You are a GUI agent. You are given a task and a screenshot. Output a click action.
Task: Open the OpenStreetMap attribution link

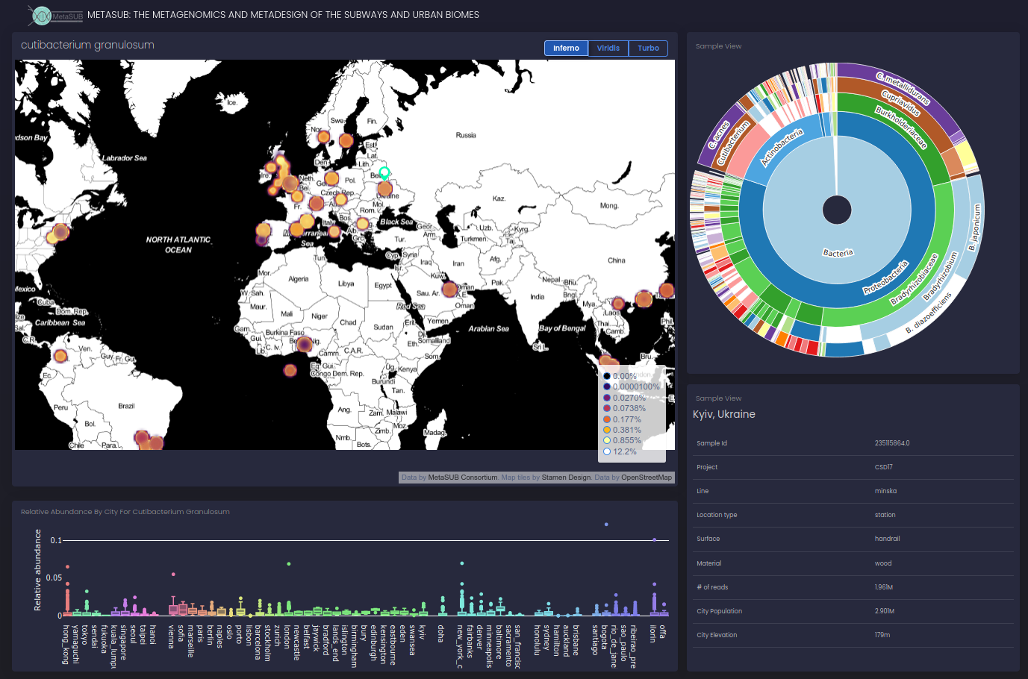(x=647, y=478)
